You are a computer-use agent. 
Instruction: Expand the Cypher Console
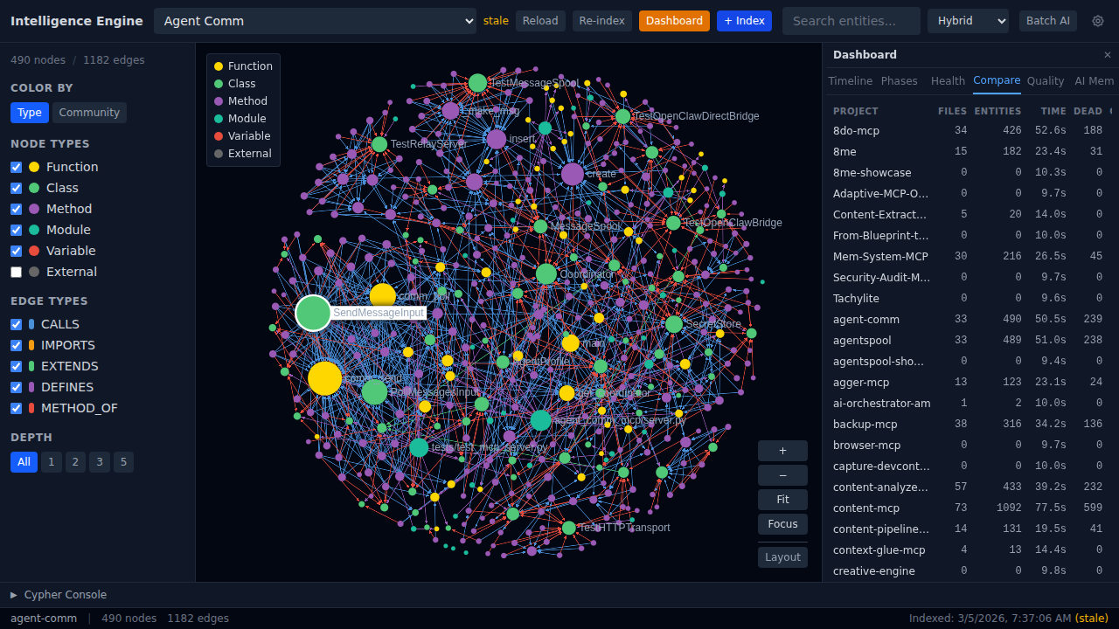(x=59, y=595)
